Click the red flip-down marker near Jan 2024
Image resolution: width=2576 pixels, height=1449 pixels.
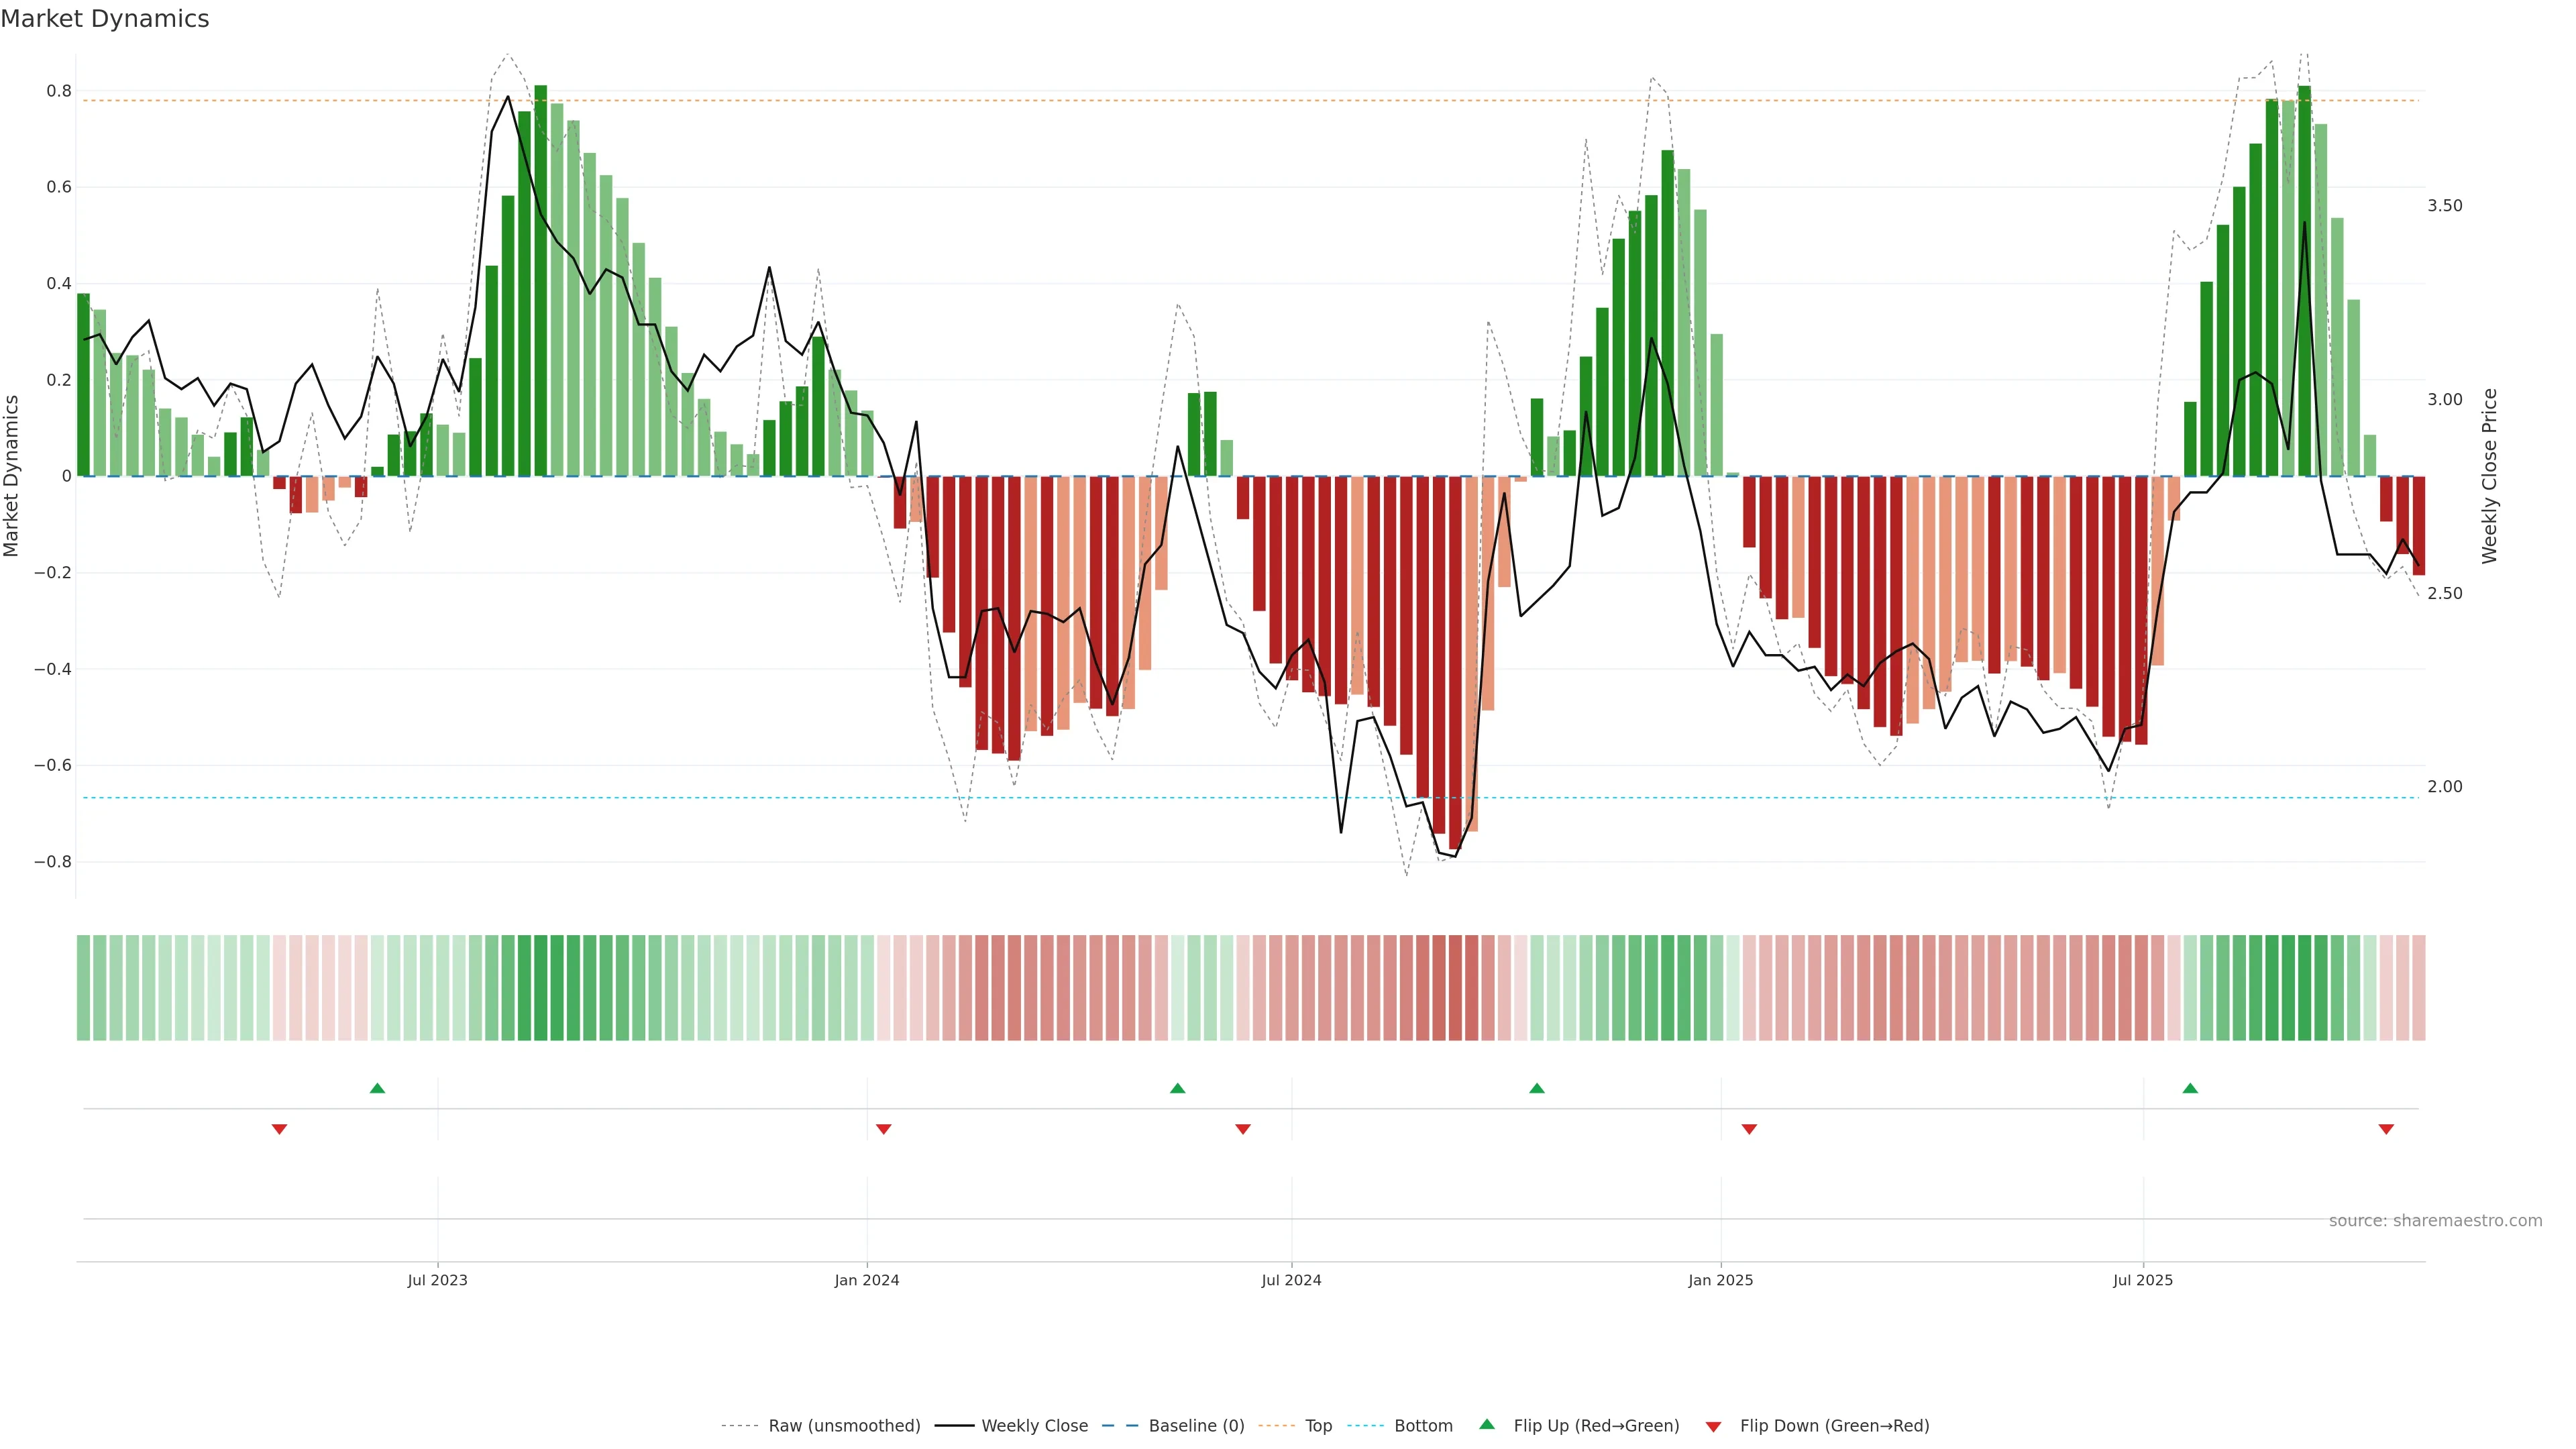[883, 1129]
